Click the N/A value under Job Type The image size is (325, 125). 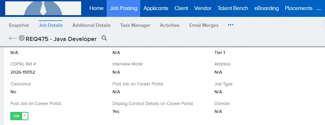218,92
